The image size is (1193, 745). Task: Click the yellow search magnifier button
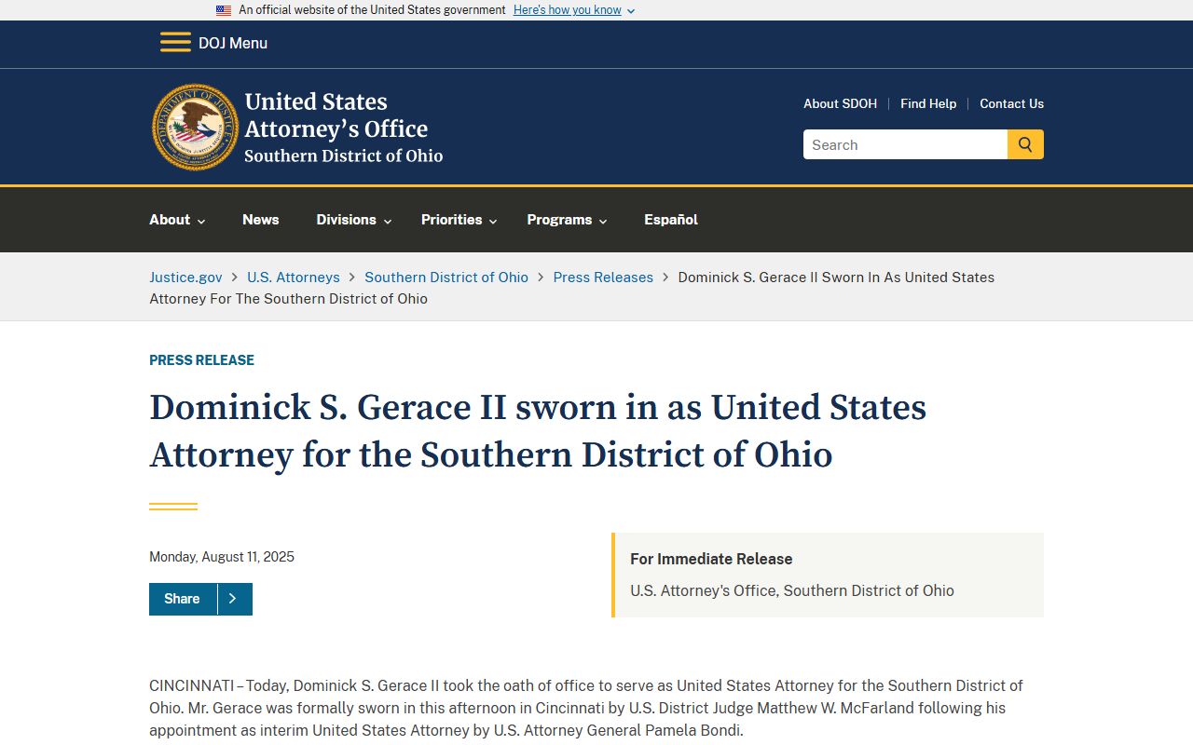(x=1025, y=144)
